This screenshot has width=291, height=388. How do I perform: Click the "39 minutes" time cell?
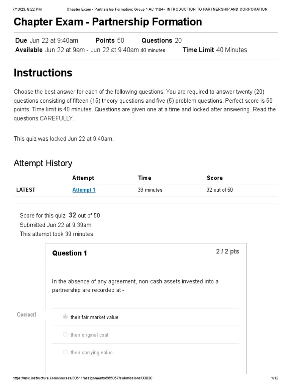click(x=150, y=190)
